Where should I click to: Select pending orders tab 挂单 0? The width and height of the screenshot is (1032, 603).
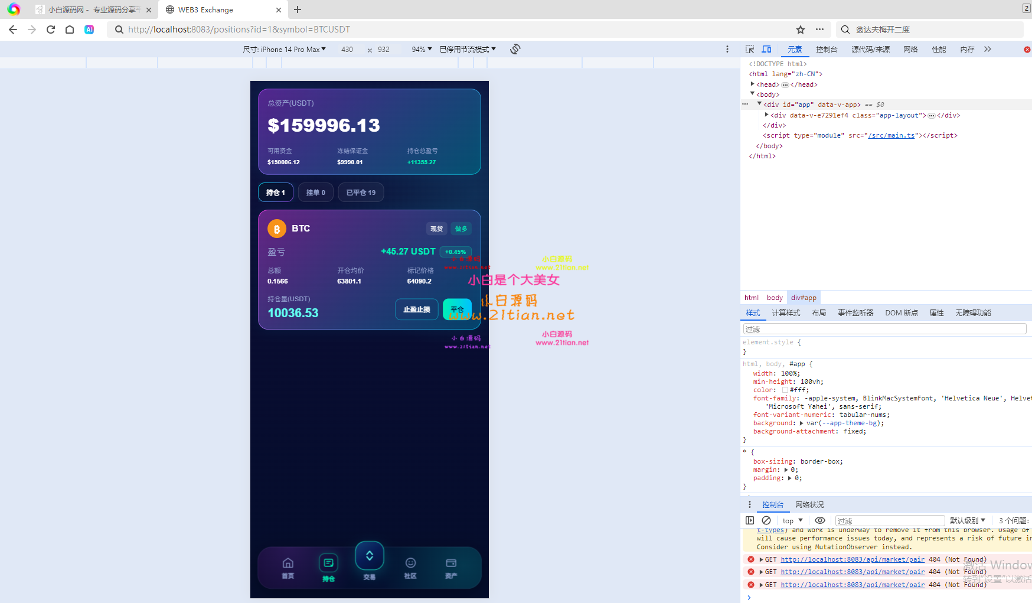click(316, 193)
